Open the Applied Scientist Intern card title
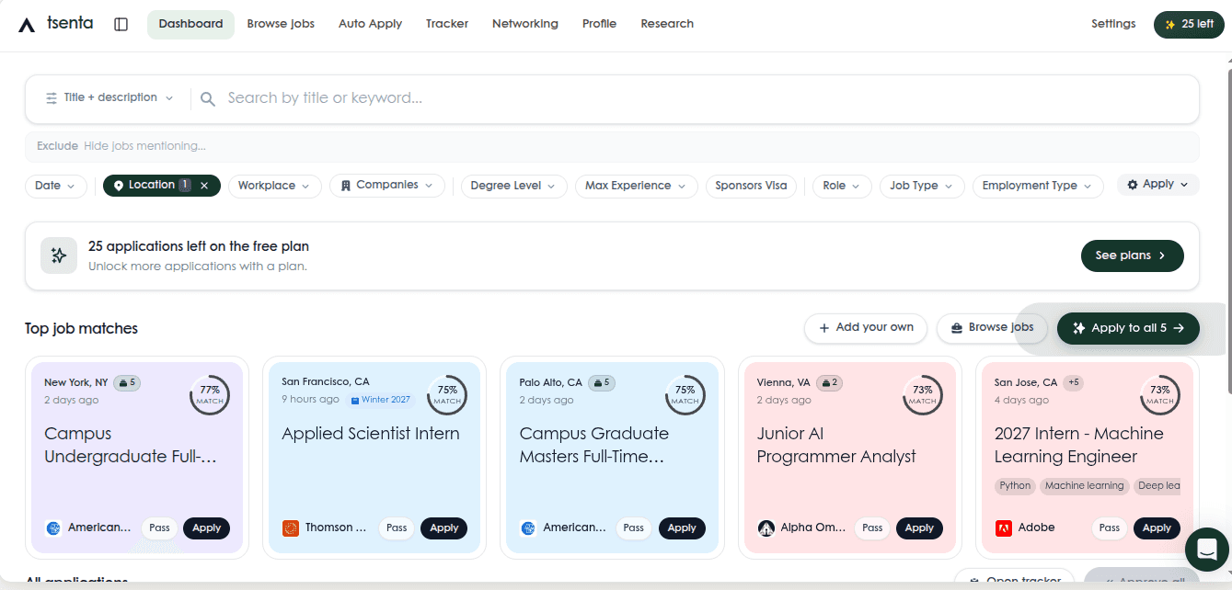This screenshot has width=1232, height=590. tap(371, 434)
